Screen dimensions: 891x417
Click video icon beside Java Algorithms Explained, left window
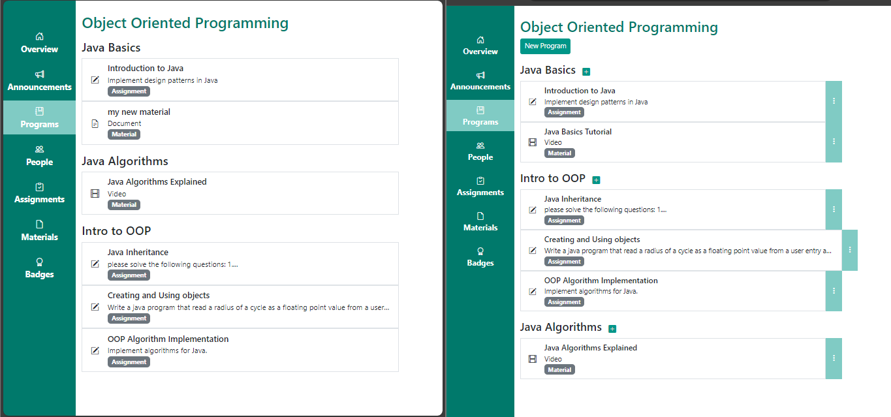(x=95, y=193)
